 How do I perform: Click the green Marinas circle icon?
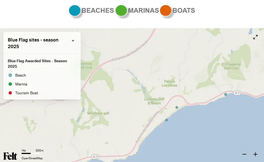(121, 11)
